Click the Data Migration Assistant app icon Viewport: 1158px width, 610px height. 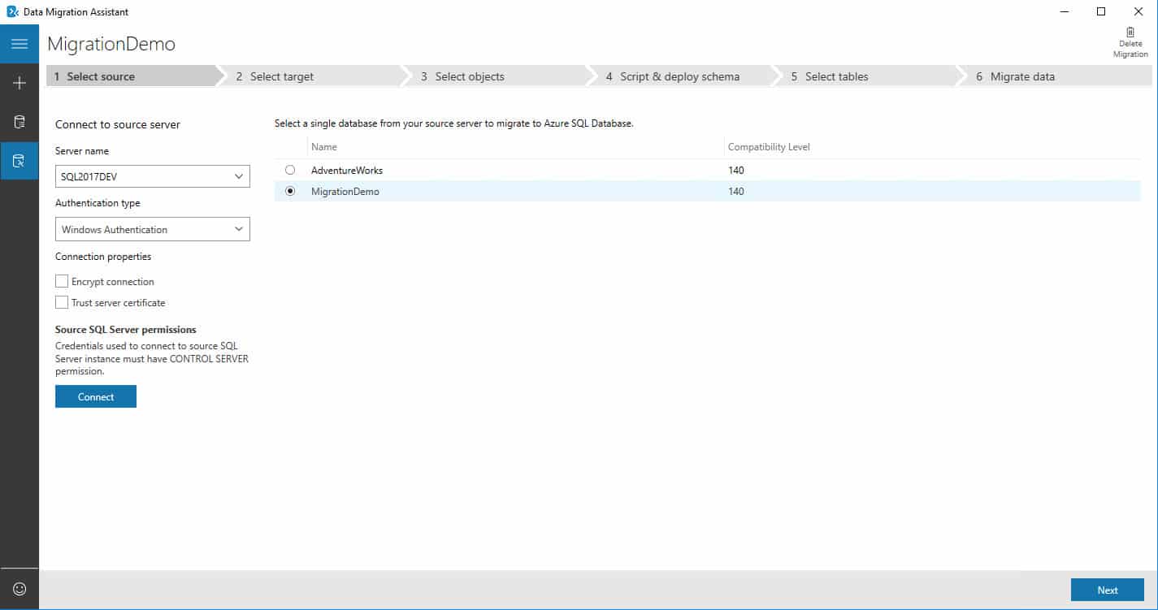coord(12,11)
